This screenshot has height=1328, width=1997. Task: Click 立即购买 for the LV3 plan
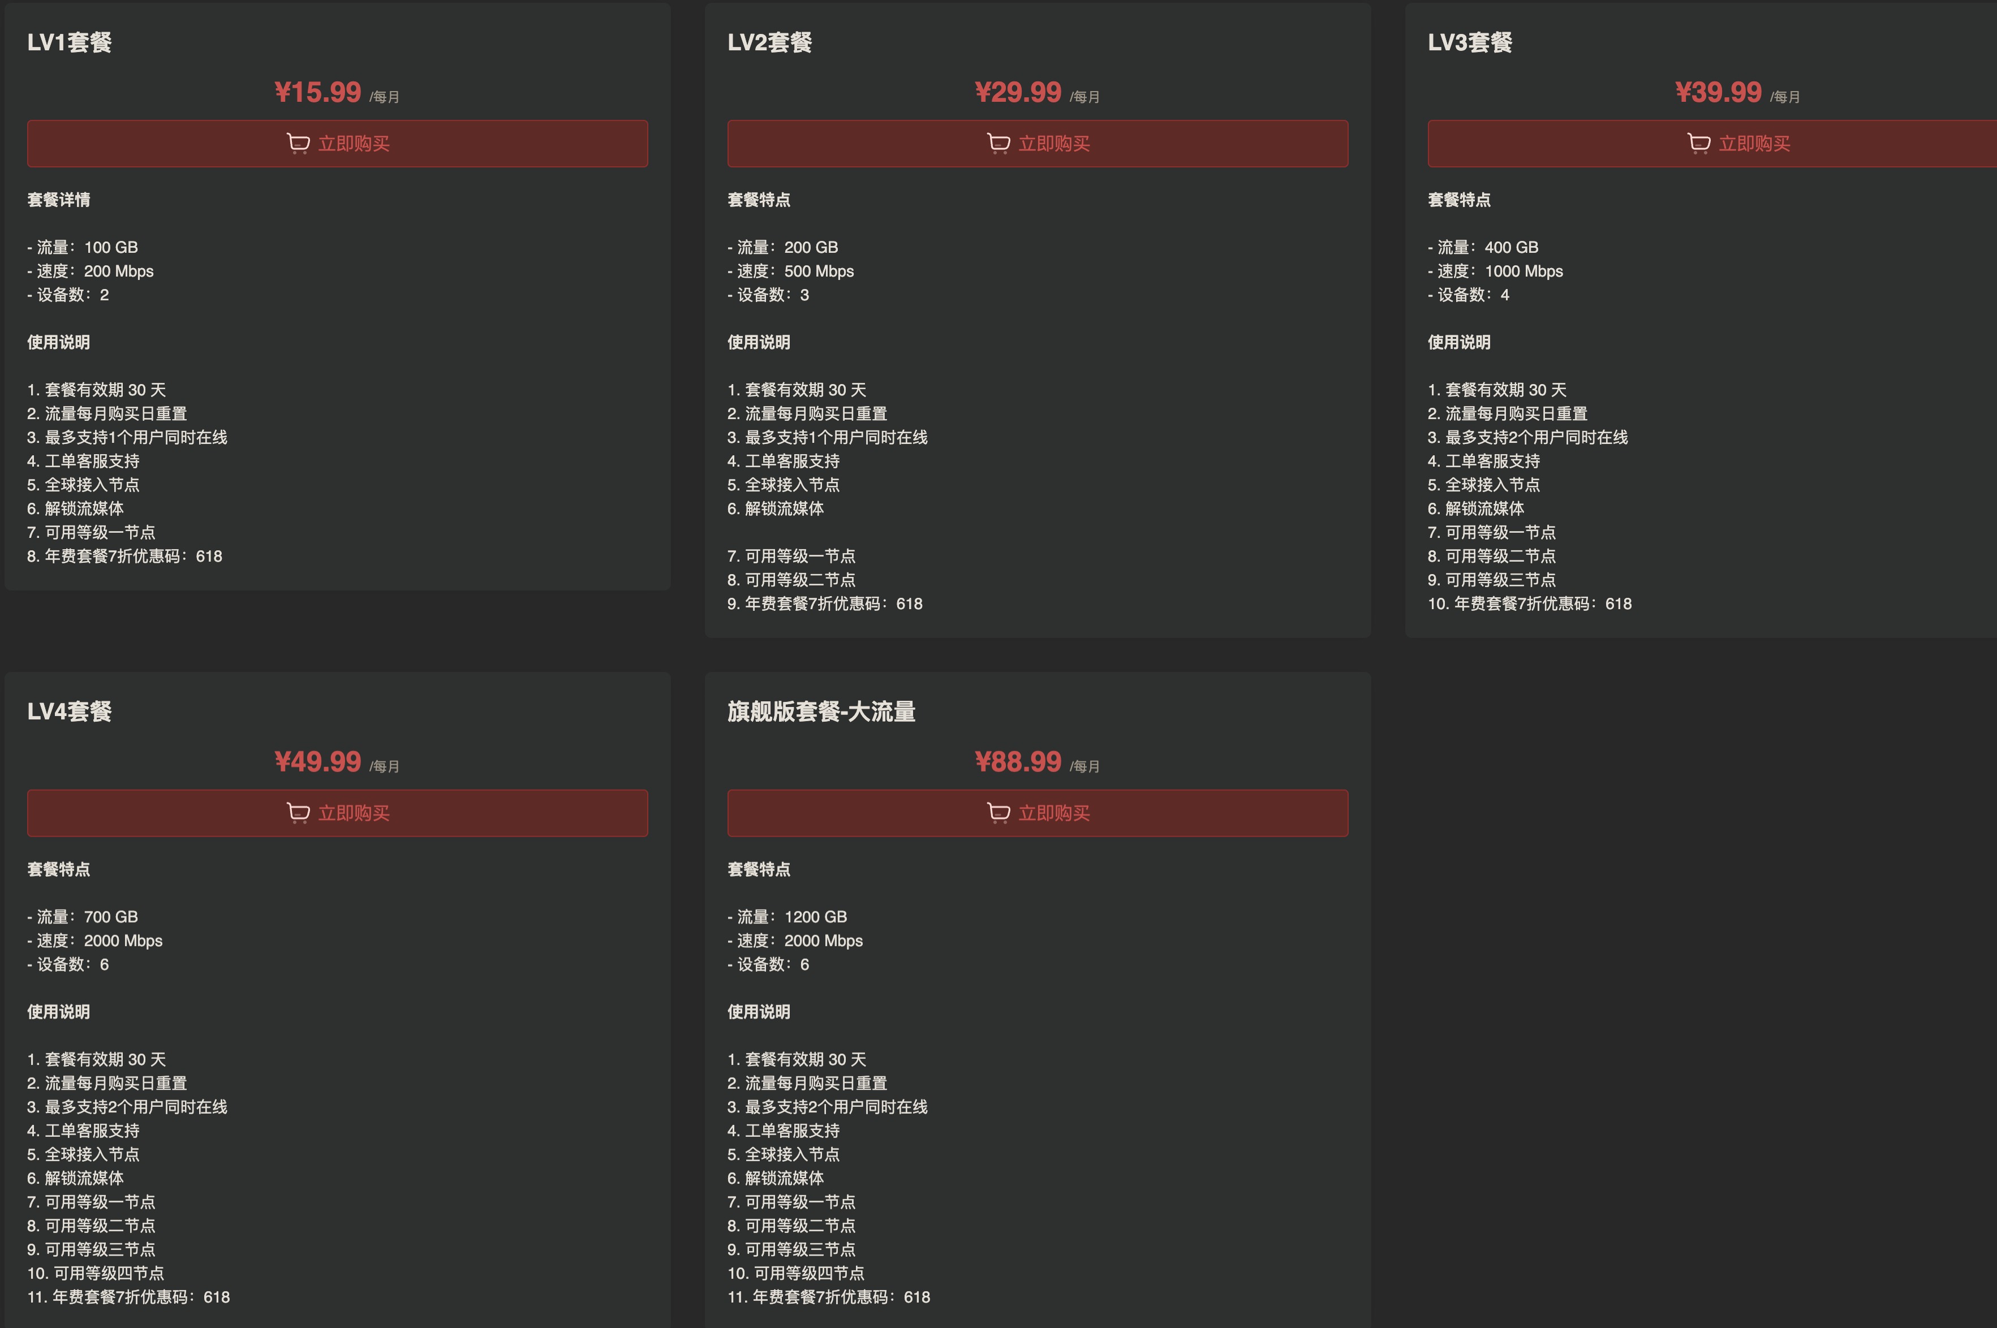(x=1754, y=143)
